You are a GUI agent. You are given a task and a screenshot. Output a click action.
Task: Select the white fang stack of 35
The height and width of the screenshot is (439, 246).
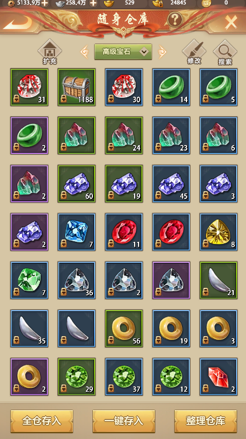coord(29,328)
